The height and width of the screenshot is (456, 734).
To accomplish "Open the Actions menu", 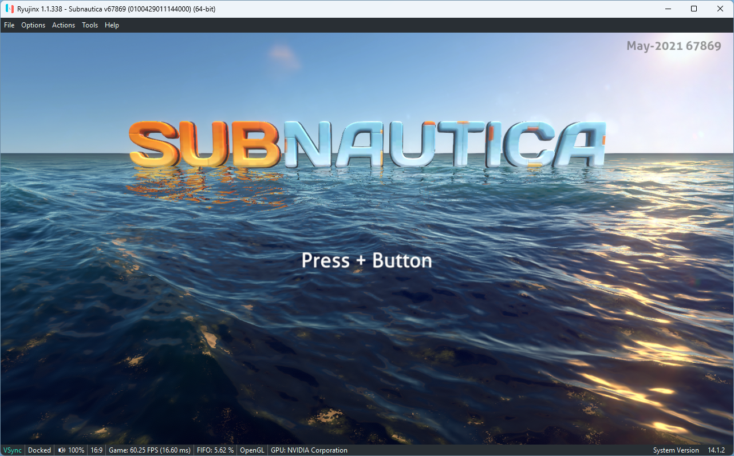I will [63, 25].
